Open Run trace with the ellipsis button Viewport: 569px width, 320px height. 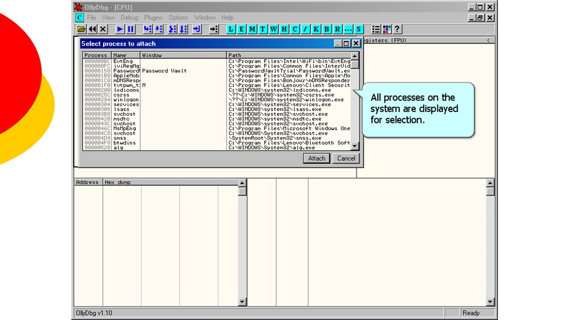pos(348,29)
